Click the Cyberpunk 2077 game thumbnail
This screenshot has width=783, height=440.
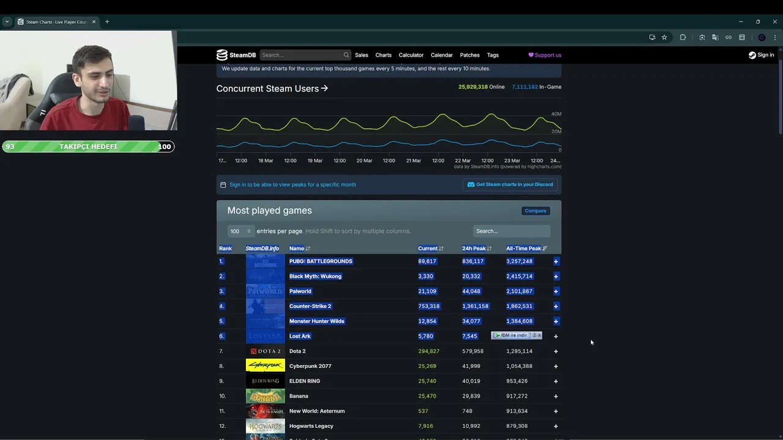click(x=265, y=366)
